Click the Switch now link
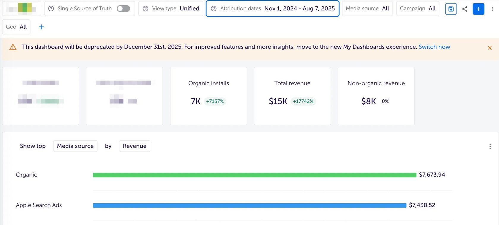The image size is (499, 225). pyautogui.click(x=434, y=47)
